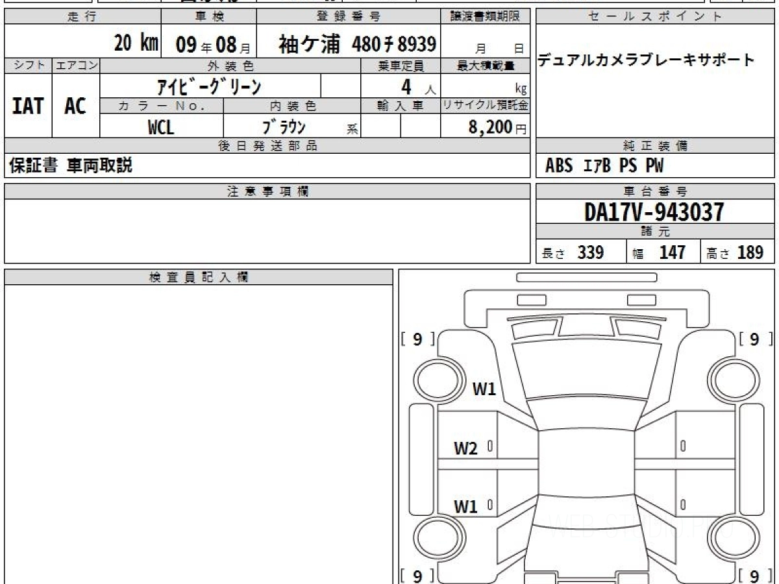The height and width of the screenshot is (584, 779).
Task: Click the empty 注意事項欄 notes area
Action: [267, 230]
